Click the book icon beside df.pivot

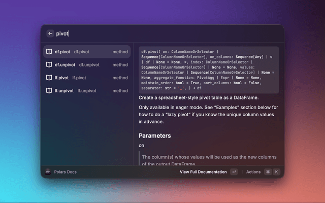click(x=50, y=52)
